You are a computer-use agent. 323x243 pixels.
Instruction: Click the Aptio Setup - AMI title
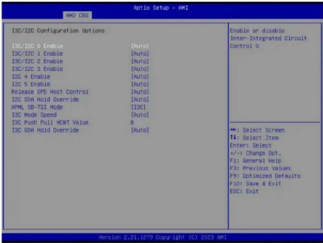[161, 8]
